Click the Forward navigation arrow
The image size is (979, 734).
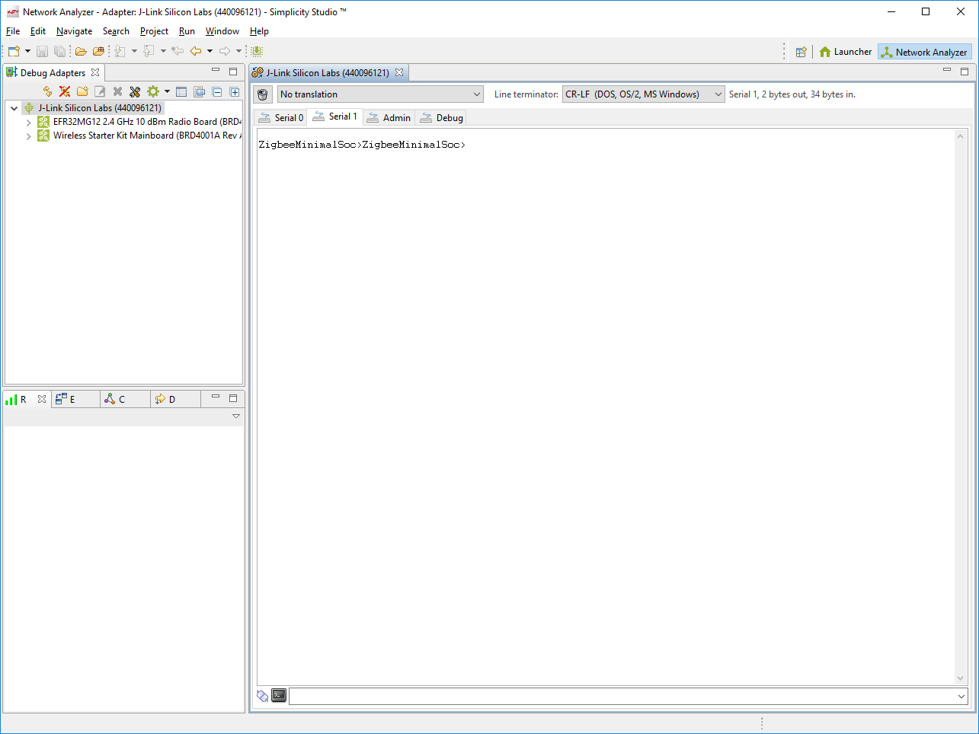225,51
